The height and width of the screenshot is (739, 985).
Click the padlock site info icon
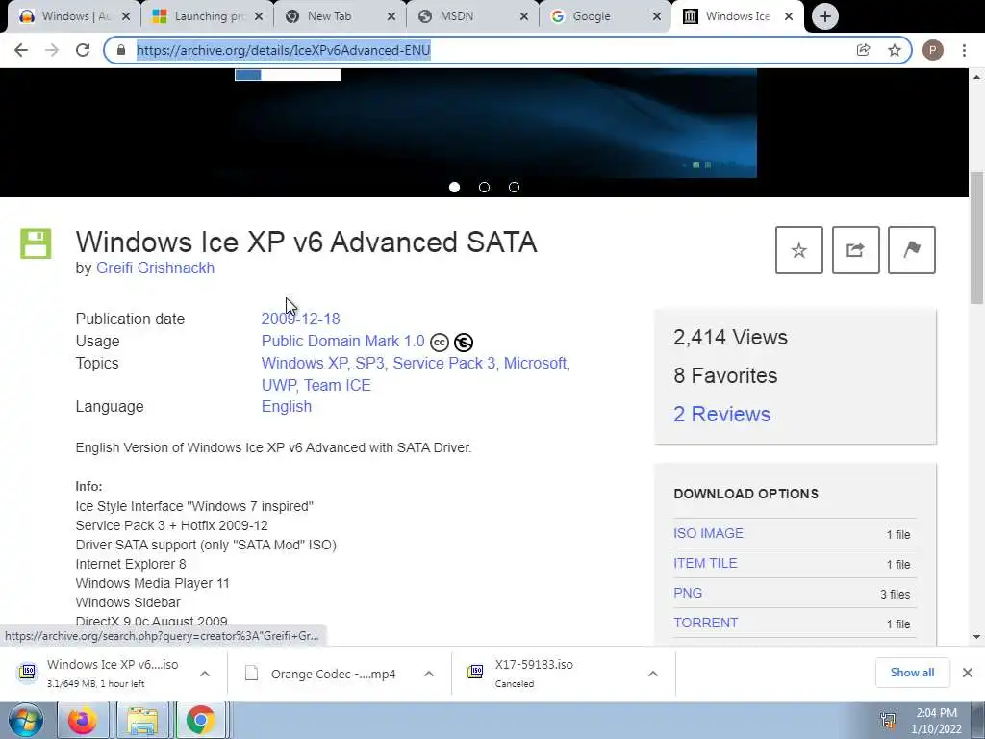click(x=121, y=50)
